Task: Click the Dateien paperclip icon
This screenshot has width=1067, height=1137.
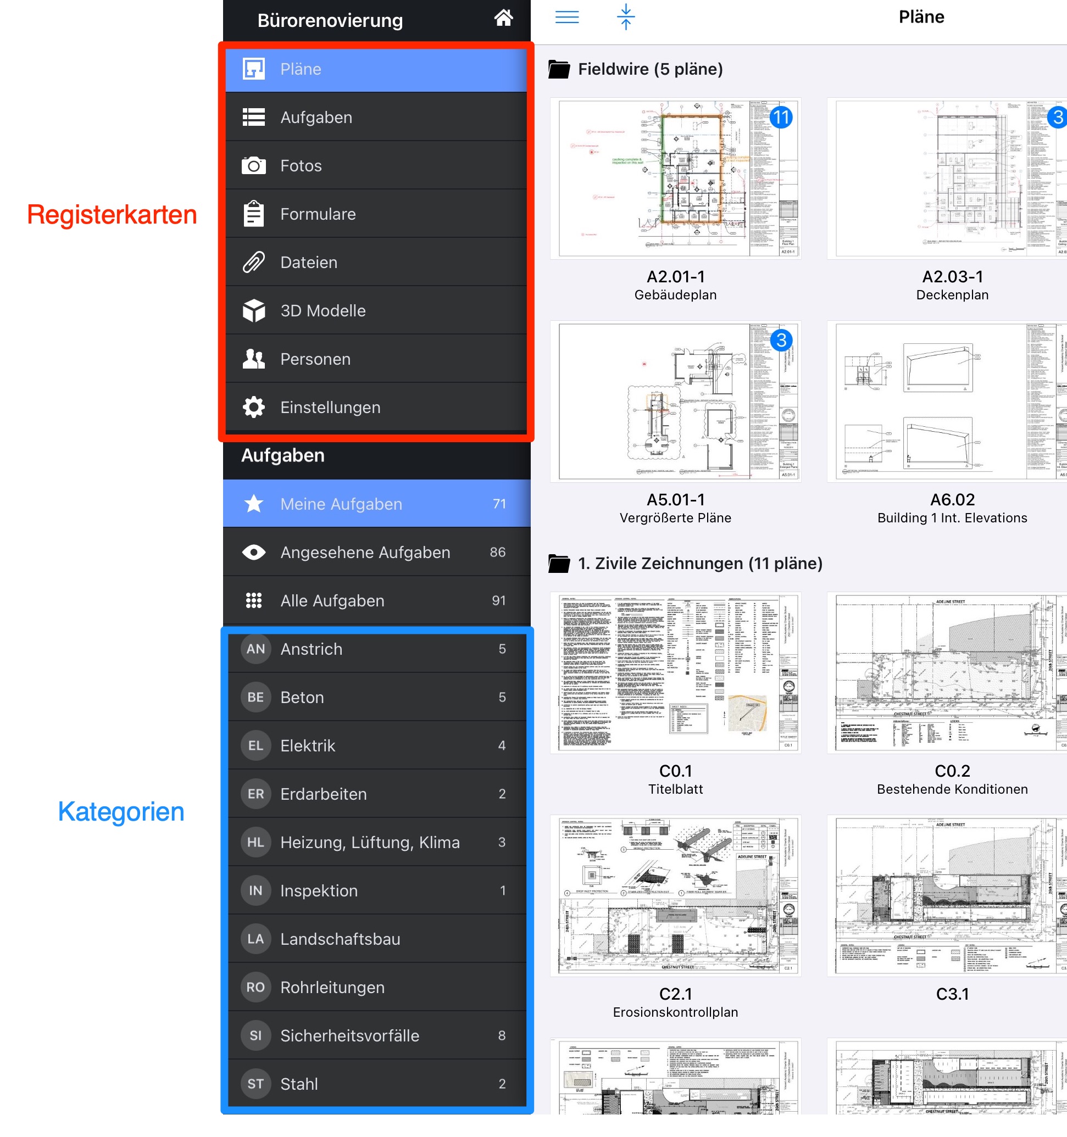Action: (253, 263)
